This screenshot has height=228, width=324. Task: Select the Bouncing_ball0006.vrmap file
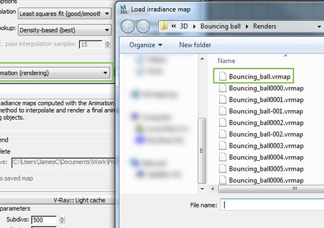266,180
